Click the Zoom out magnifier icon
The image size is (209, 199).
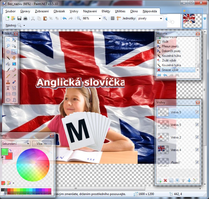[79, 18]
